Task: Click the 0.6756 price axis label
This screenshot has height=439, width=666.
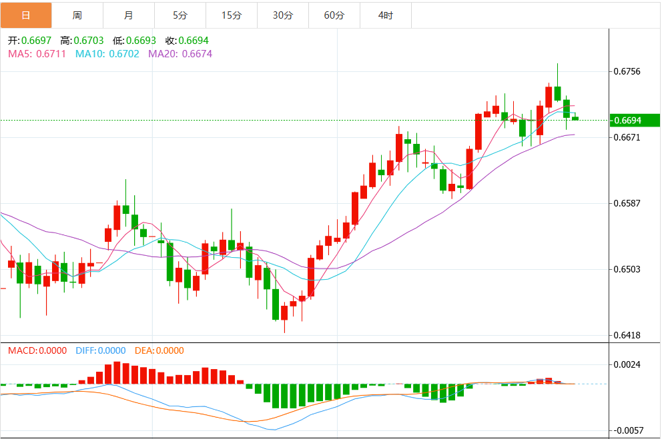Action: 627,71
